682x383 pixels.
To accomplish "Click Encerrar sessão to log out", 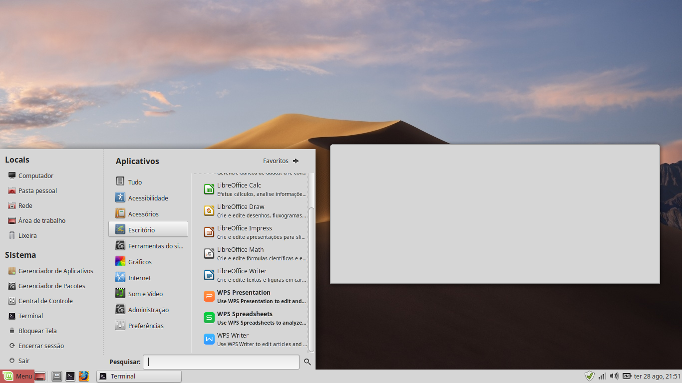I will (x=41, y=346).
